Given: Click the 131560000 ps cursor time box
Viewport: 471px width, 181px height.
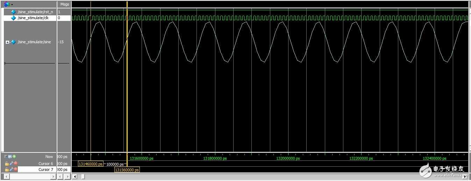Looking at the screenshot, I should coord(127,170).
